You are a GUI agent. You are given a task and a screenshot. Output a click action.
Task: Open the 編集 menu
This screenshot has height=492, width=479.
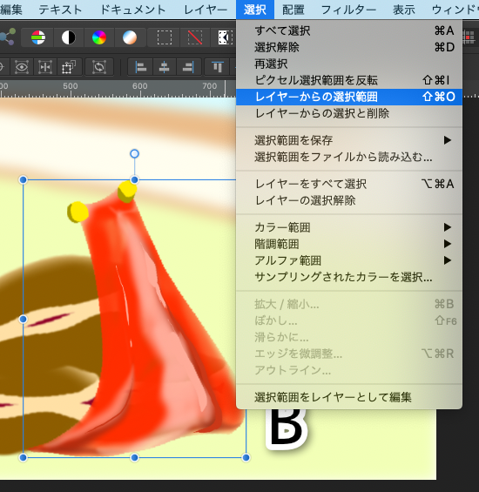11,10
